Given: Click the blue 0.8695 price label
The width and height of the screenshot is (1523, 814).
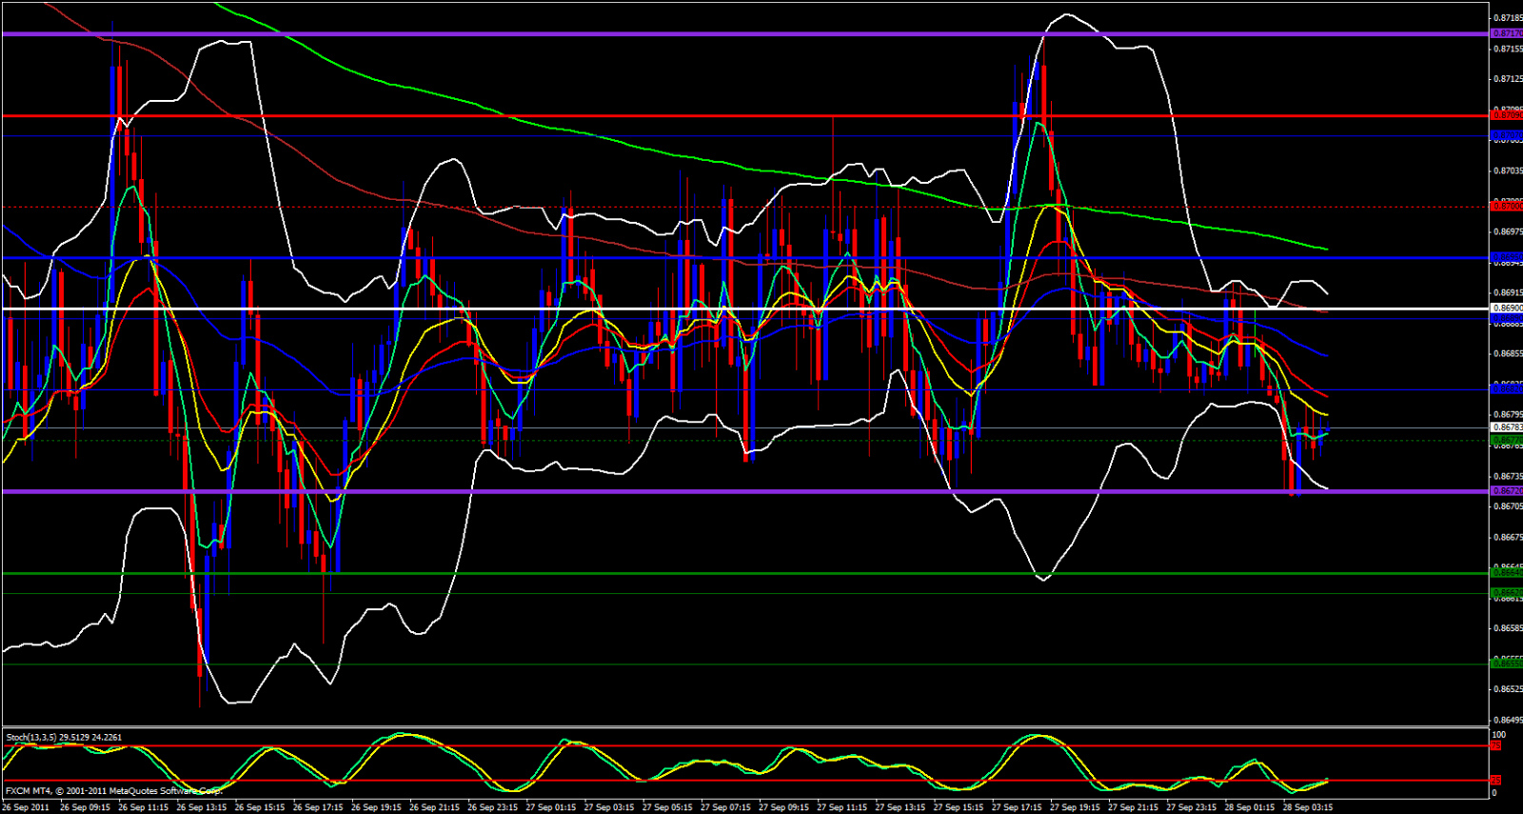Looking at the screenshot, I should tap(1506, 257).
